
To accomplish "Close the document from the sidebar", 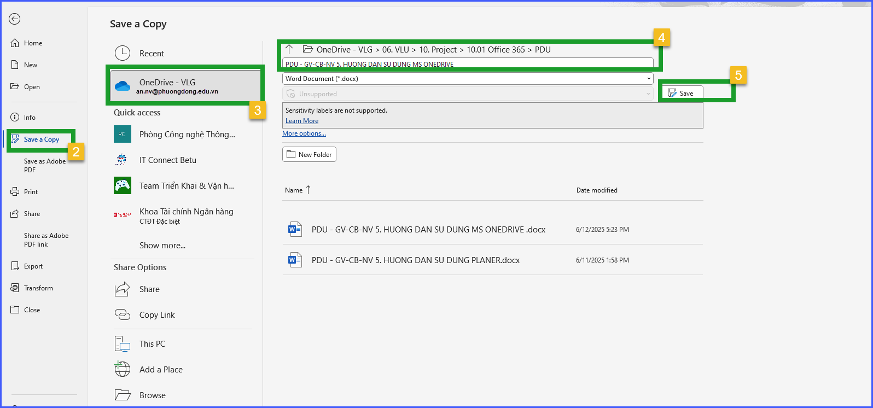I will pyautogui.click(x=32, y=310).
